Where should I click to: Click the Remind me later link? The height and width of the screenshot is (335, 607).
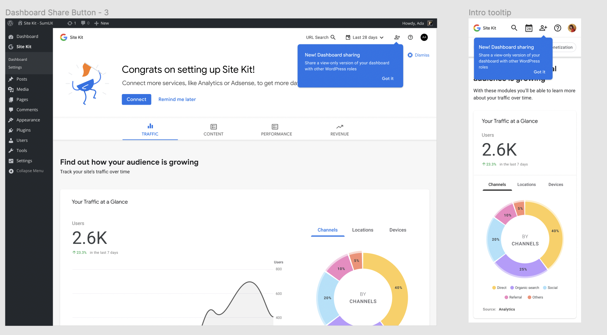coord(177,99)
